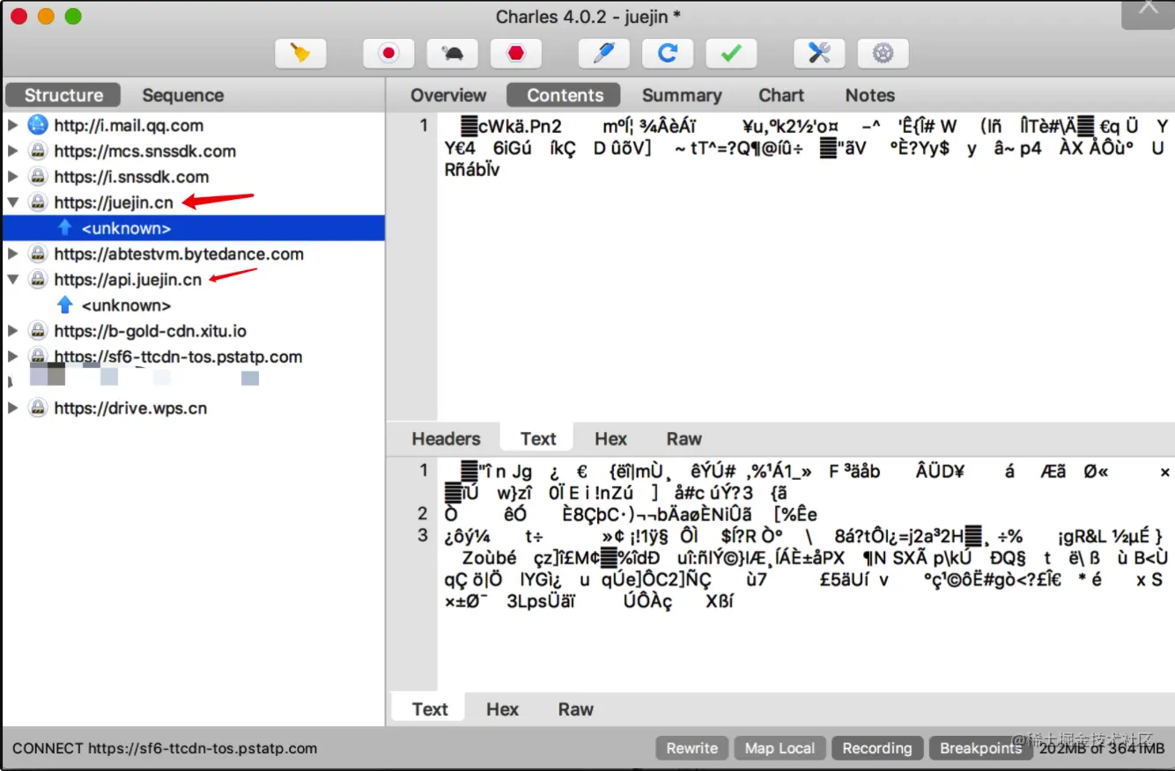Click the broom icon to clear the session

click(300, 54)
